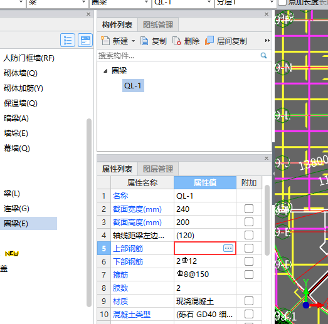Open the 新建 dropdown arrow
This screenshot has width=328, height=324.
coord(133,41)
